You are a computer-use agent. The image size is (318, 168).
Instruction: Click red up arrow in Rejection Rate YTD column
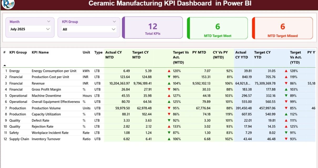tap(286, 127)
